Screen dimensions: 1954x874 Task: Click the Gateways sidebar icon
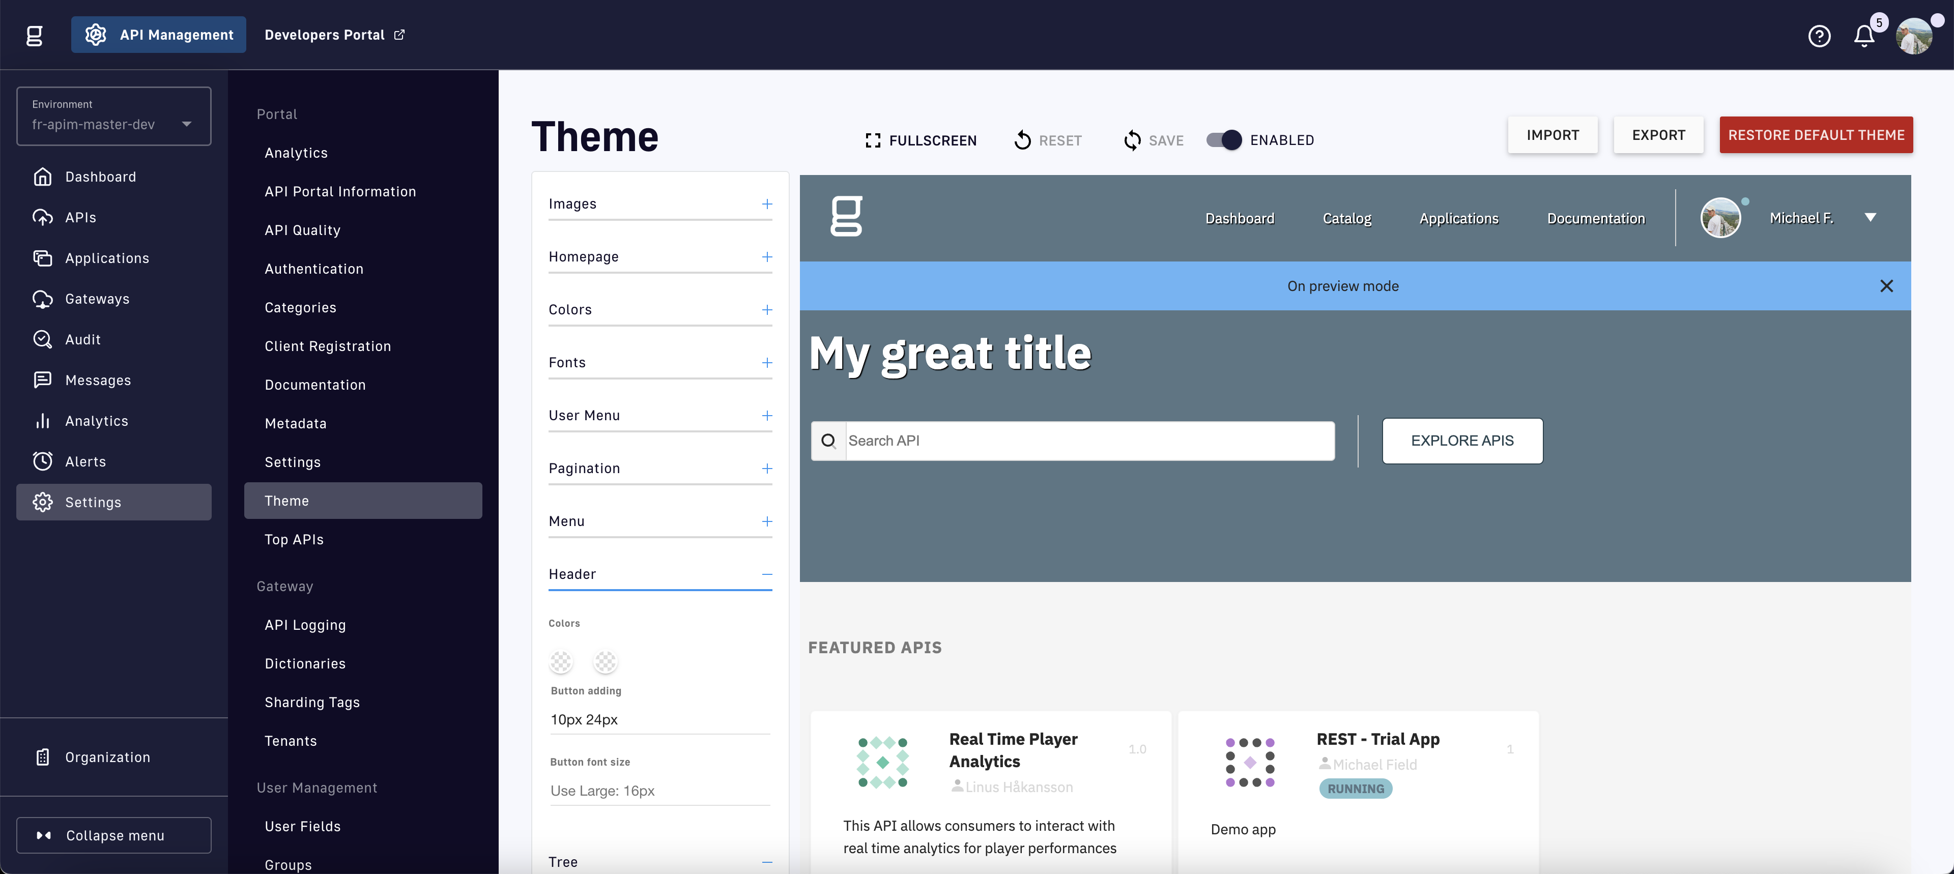tap(42, 299)
